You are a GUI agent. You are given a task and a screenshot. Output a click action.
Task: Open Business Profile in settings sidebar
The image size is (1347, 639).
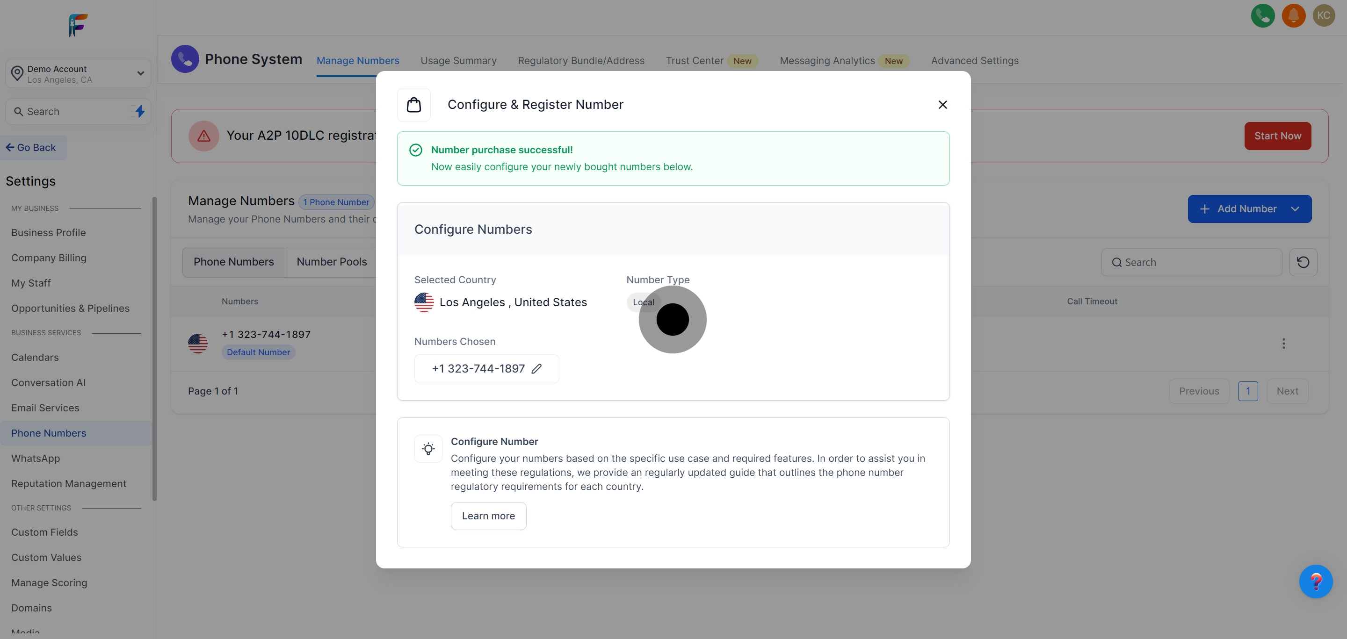49,232
